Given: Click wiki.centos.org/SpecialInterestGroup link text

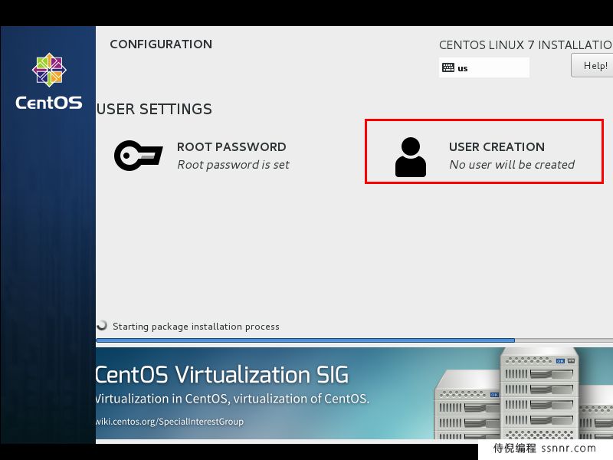Looking at the screenshot, I should tap(169, 422).
